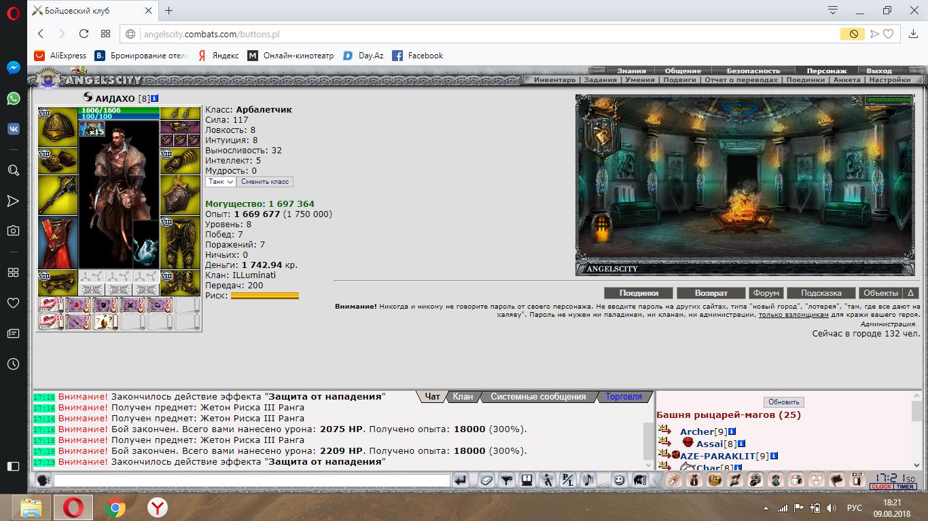Image resolution: width=928 pixels, height=521 pixels.
Task: Click the Assai player name
Action: [x=709, y=444]
